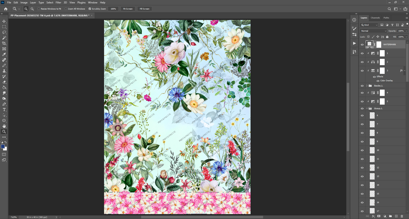Select the Rectangular Marquee tool
Image resolution: width=409 pixels, height=219 pixels.
[4, 27]
